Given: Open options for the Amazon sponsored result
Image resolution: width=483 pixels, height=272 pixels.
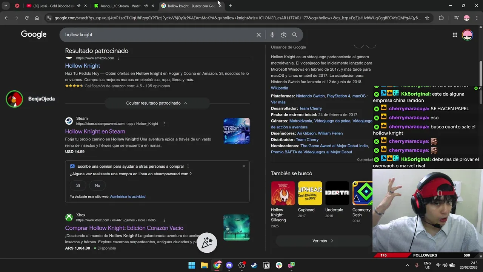Looking at the screenshot, I should tap(119, 58).
